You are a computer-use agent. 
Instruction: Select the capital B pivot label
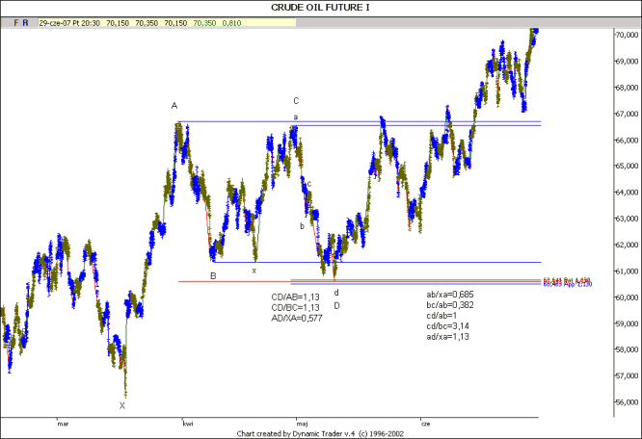click(213, 276)
